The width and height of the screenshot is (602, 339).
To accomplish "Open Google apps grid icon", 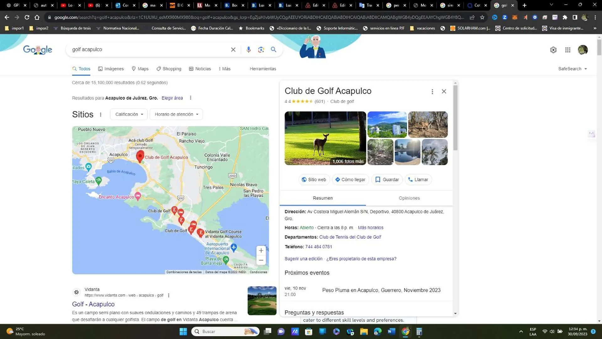I will coord(568,50).
